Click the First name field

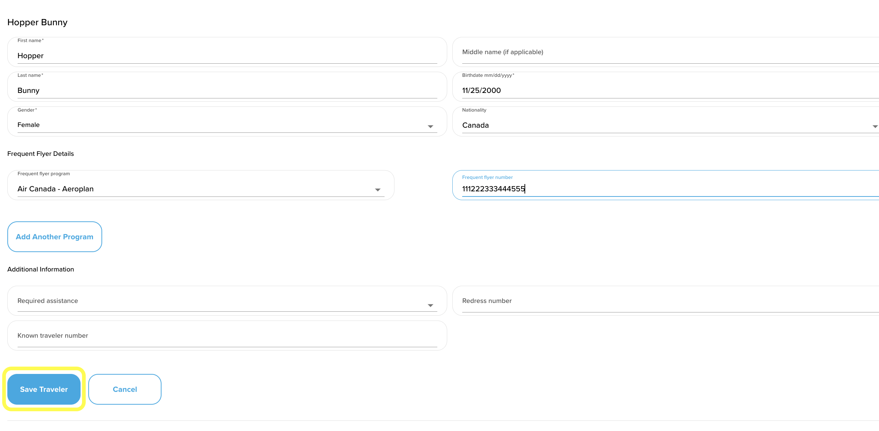click(x=227, y=56)
